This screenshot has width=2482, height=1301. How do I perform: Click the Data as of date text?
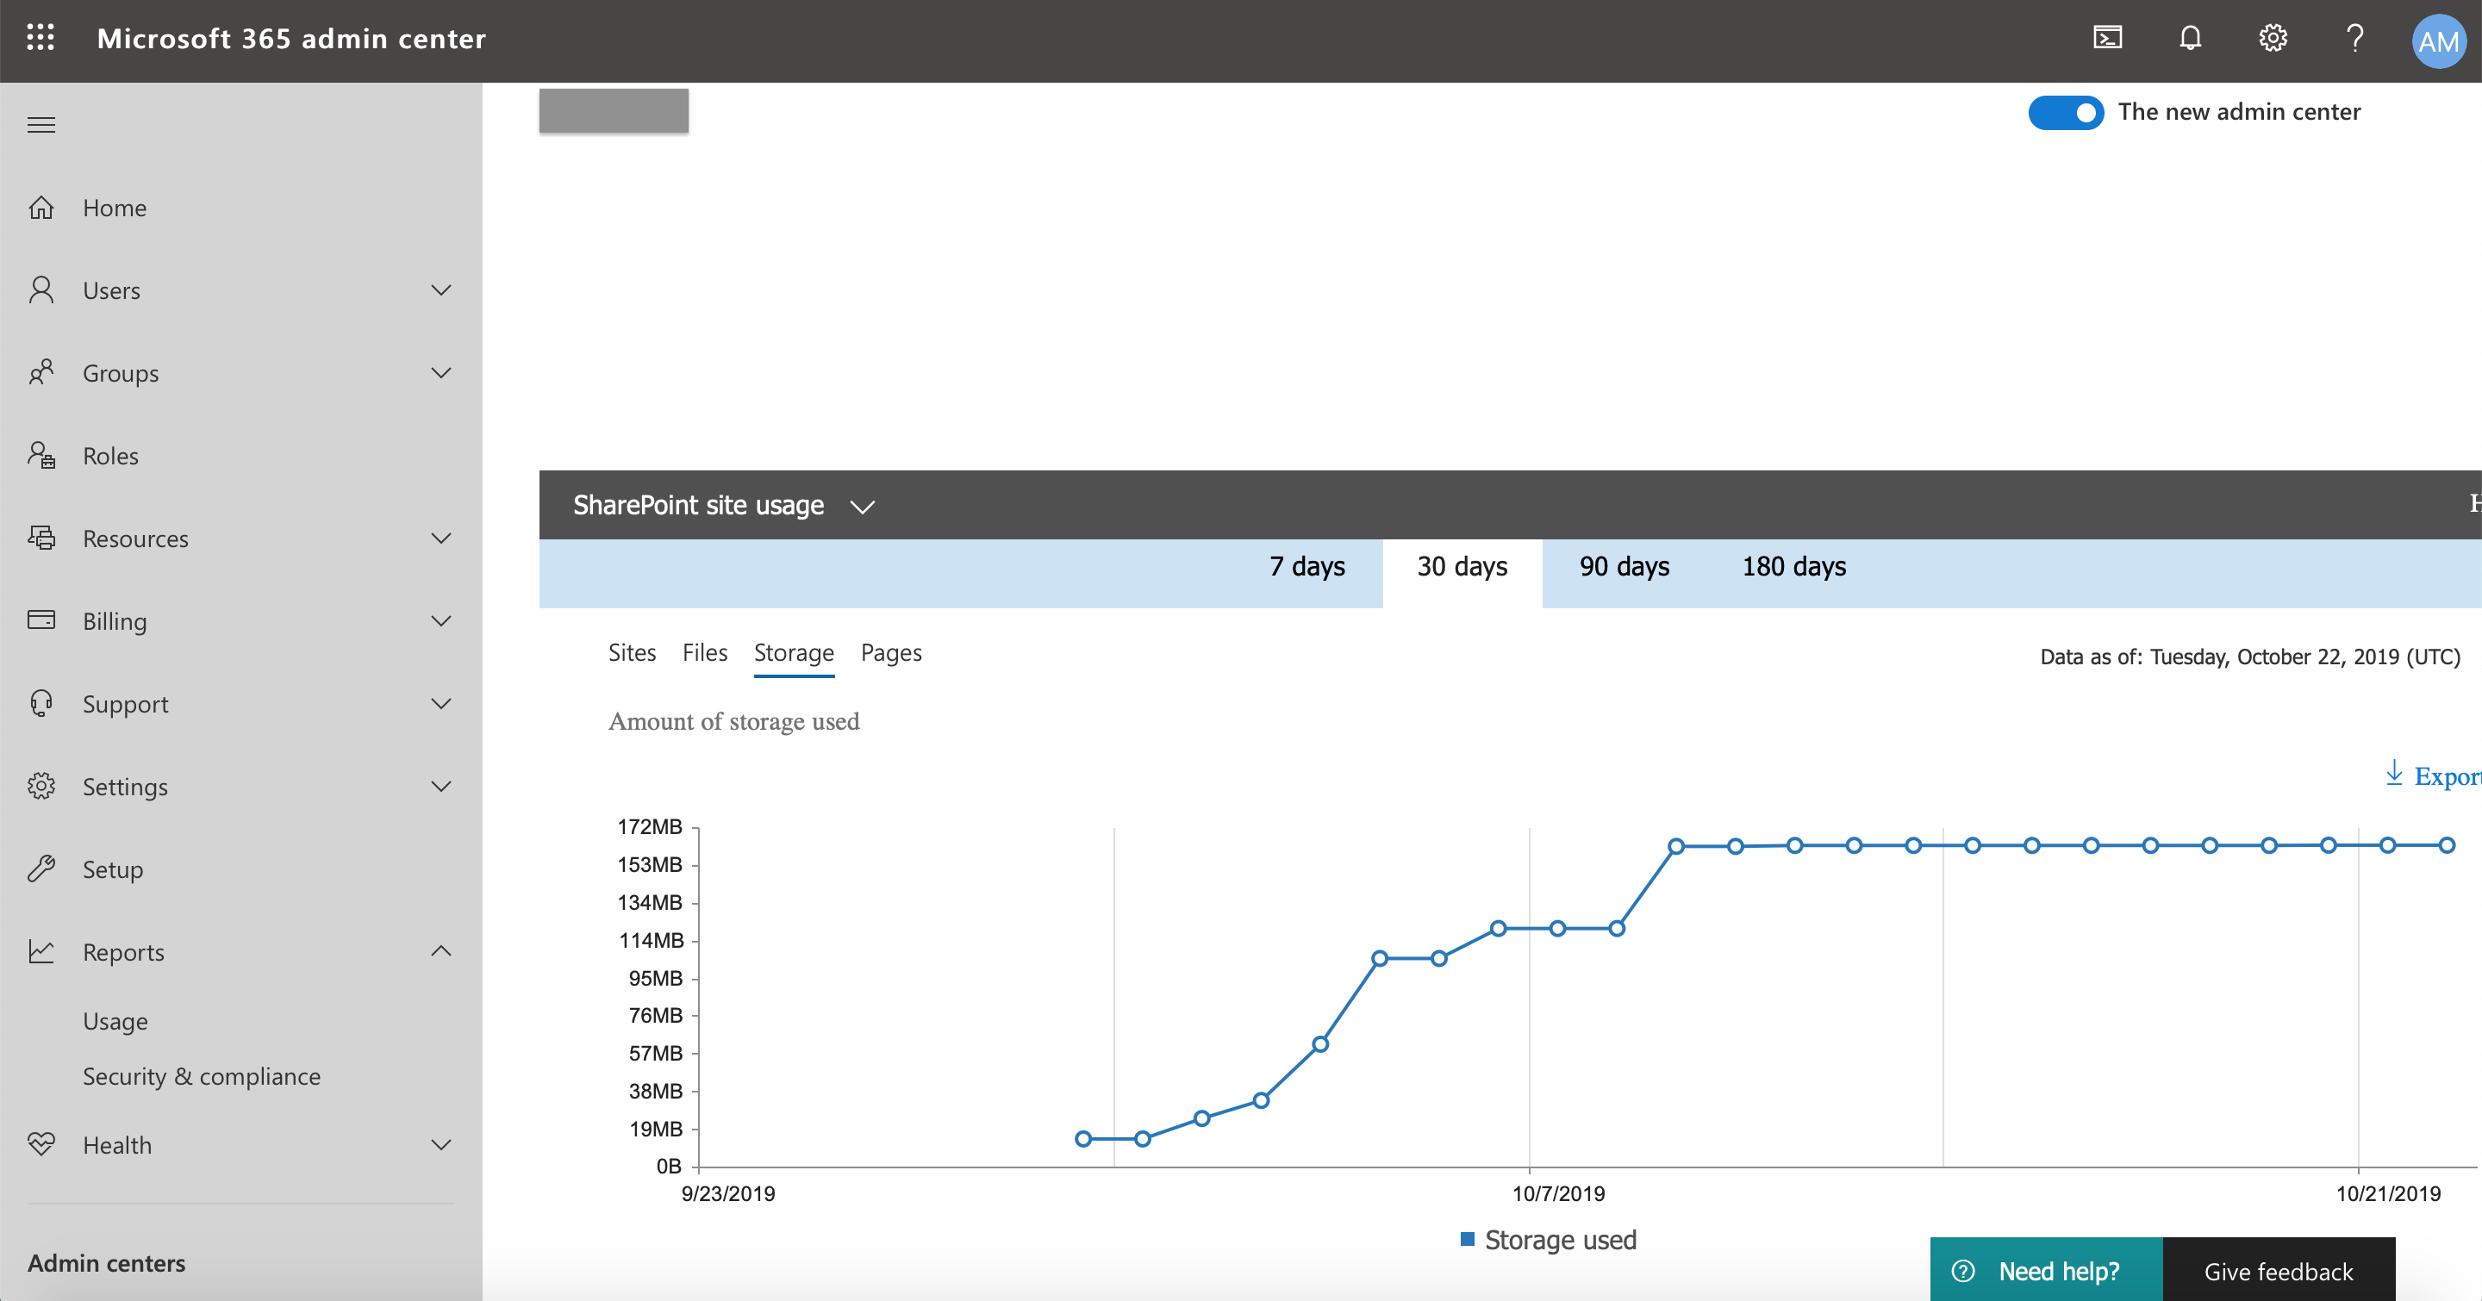point(2250,657)
